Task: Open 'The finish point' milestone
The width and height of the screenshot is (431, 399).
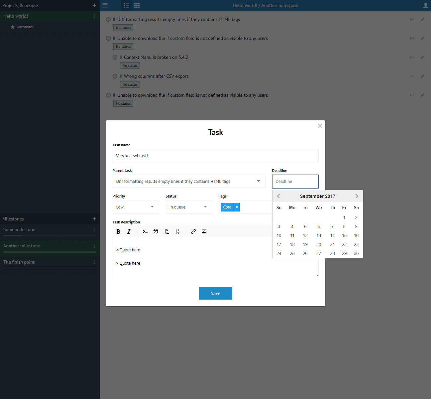Action: [x=19, y=262]
